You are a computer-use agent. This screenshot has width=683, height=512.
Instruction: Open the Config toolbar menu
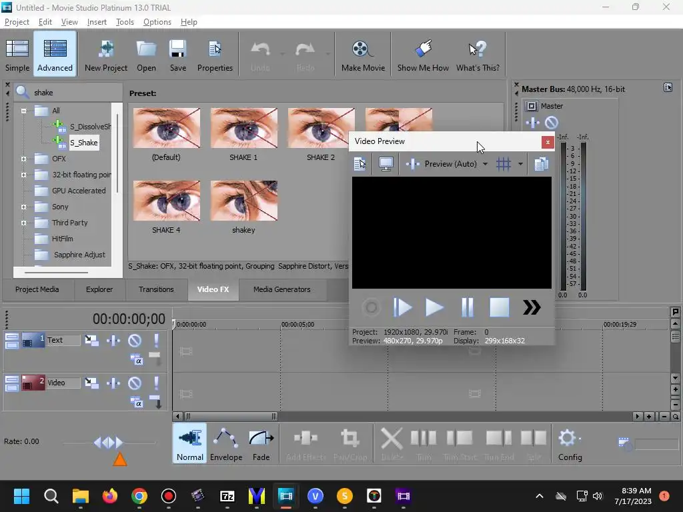point(570,444)
